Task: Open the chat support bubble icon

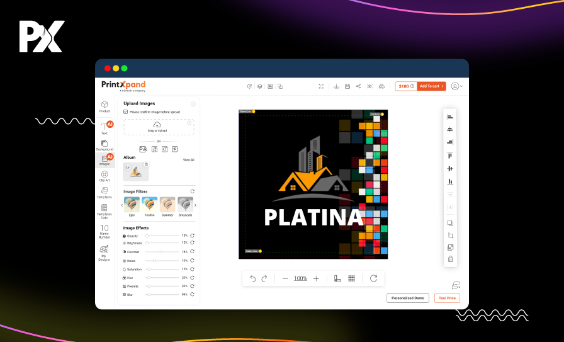Action: pyautogui.click(x=456, y=285)
